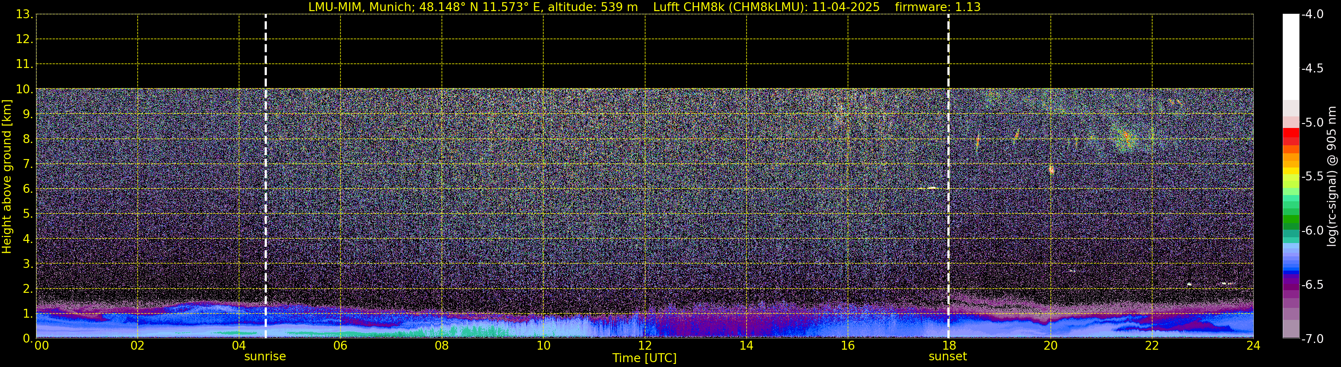Image resolution: width=1341 pixels, height=367 pixels.
Task: Click the '00' time axis tick label
Action: 42,346
